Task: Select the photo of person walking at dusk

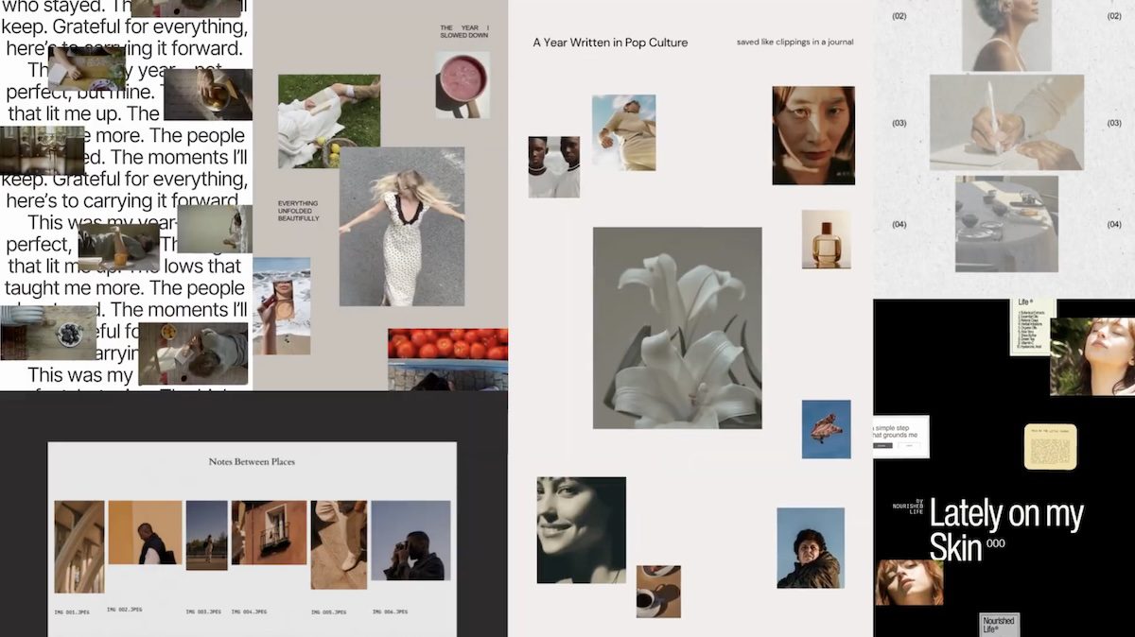Action: pyautogui.click(x=206, y=535)
